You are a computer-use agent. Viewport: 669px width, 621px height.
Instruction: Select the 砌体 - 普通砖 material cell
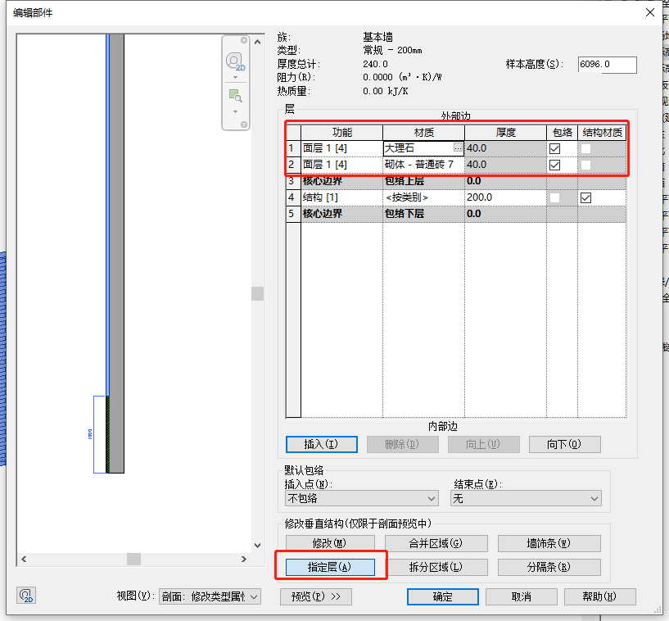(423, 165)
